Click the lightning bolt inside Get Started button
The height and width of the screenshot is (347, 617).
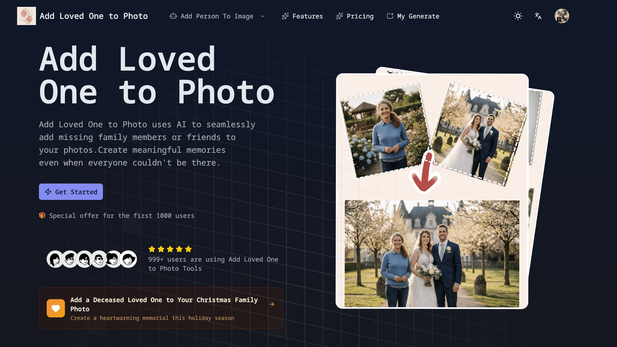[47, 191]
